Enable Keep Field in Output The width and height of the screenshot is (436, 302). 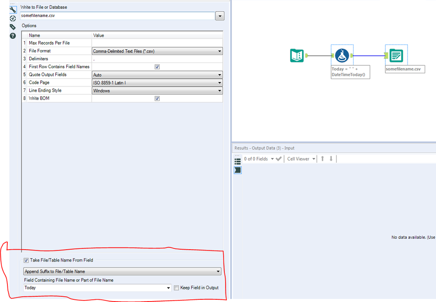pos(176,288)
